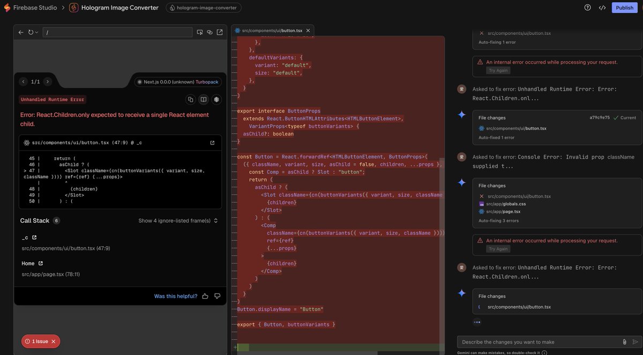Click the first Try Again button
The width and height of the screenshot is (643, 355).
tap(498, 70)
